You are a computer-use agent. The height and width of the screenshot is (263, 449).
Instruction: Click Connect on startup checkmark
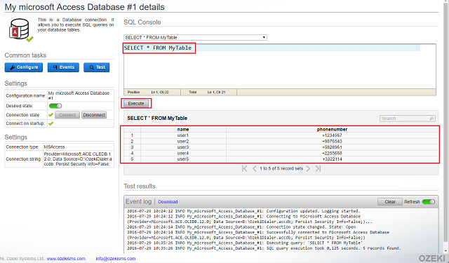point(51,123)
